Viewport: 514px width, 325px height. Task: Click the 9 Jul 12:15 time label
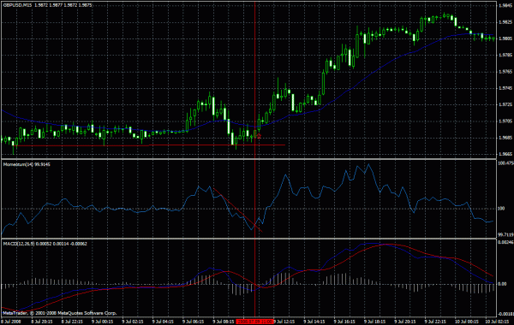pos(284,322)
